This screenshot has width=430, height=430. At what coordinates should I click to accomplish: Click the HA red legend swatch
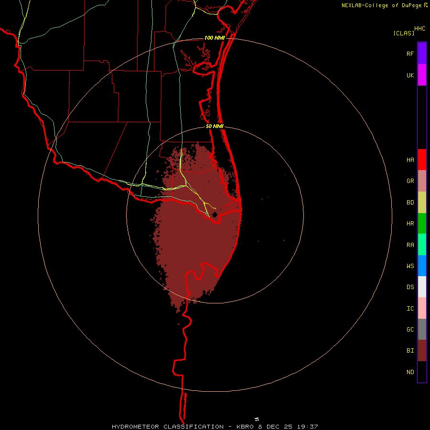(x=422, y=160)
